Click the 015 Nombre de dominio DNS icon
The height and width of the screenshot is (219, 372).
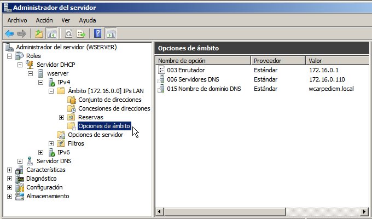[161, 89]
